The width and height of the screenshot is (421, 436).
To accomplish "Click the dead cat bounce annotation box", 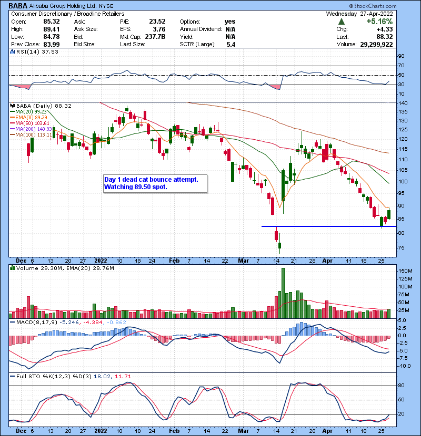I will pos(155,183).
